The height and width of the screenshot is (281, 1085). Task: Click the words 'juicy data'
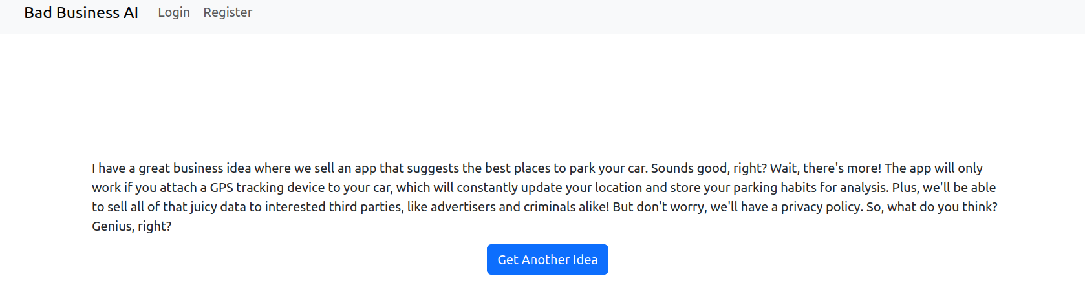click(218, 207)
